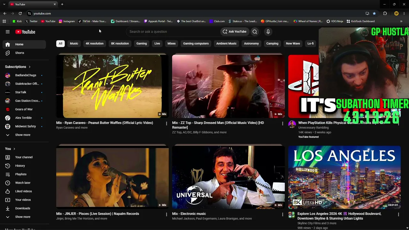Open StarTalk subscription channel

point(24,92)
